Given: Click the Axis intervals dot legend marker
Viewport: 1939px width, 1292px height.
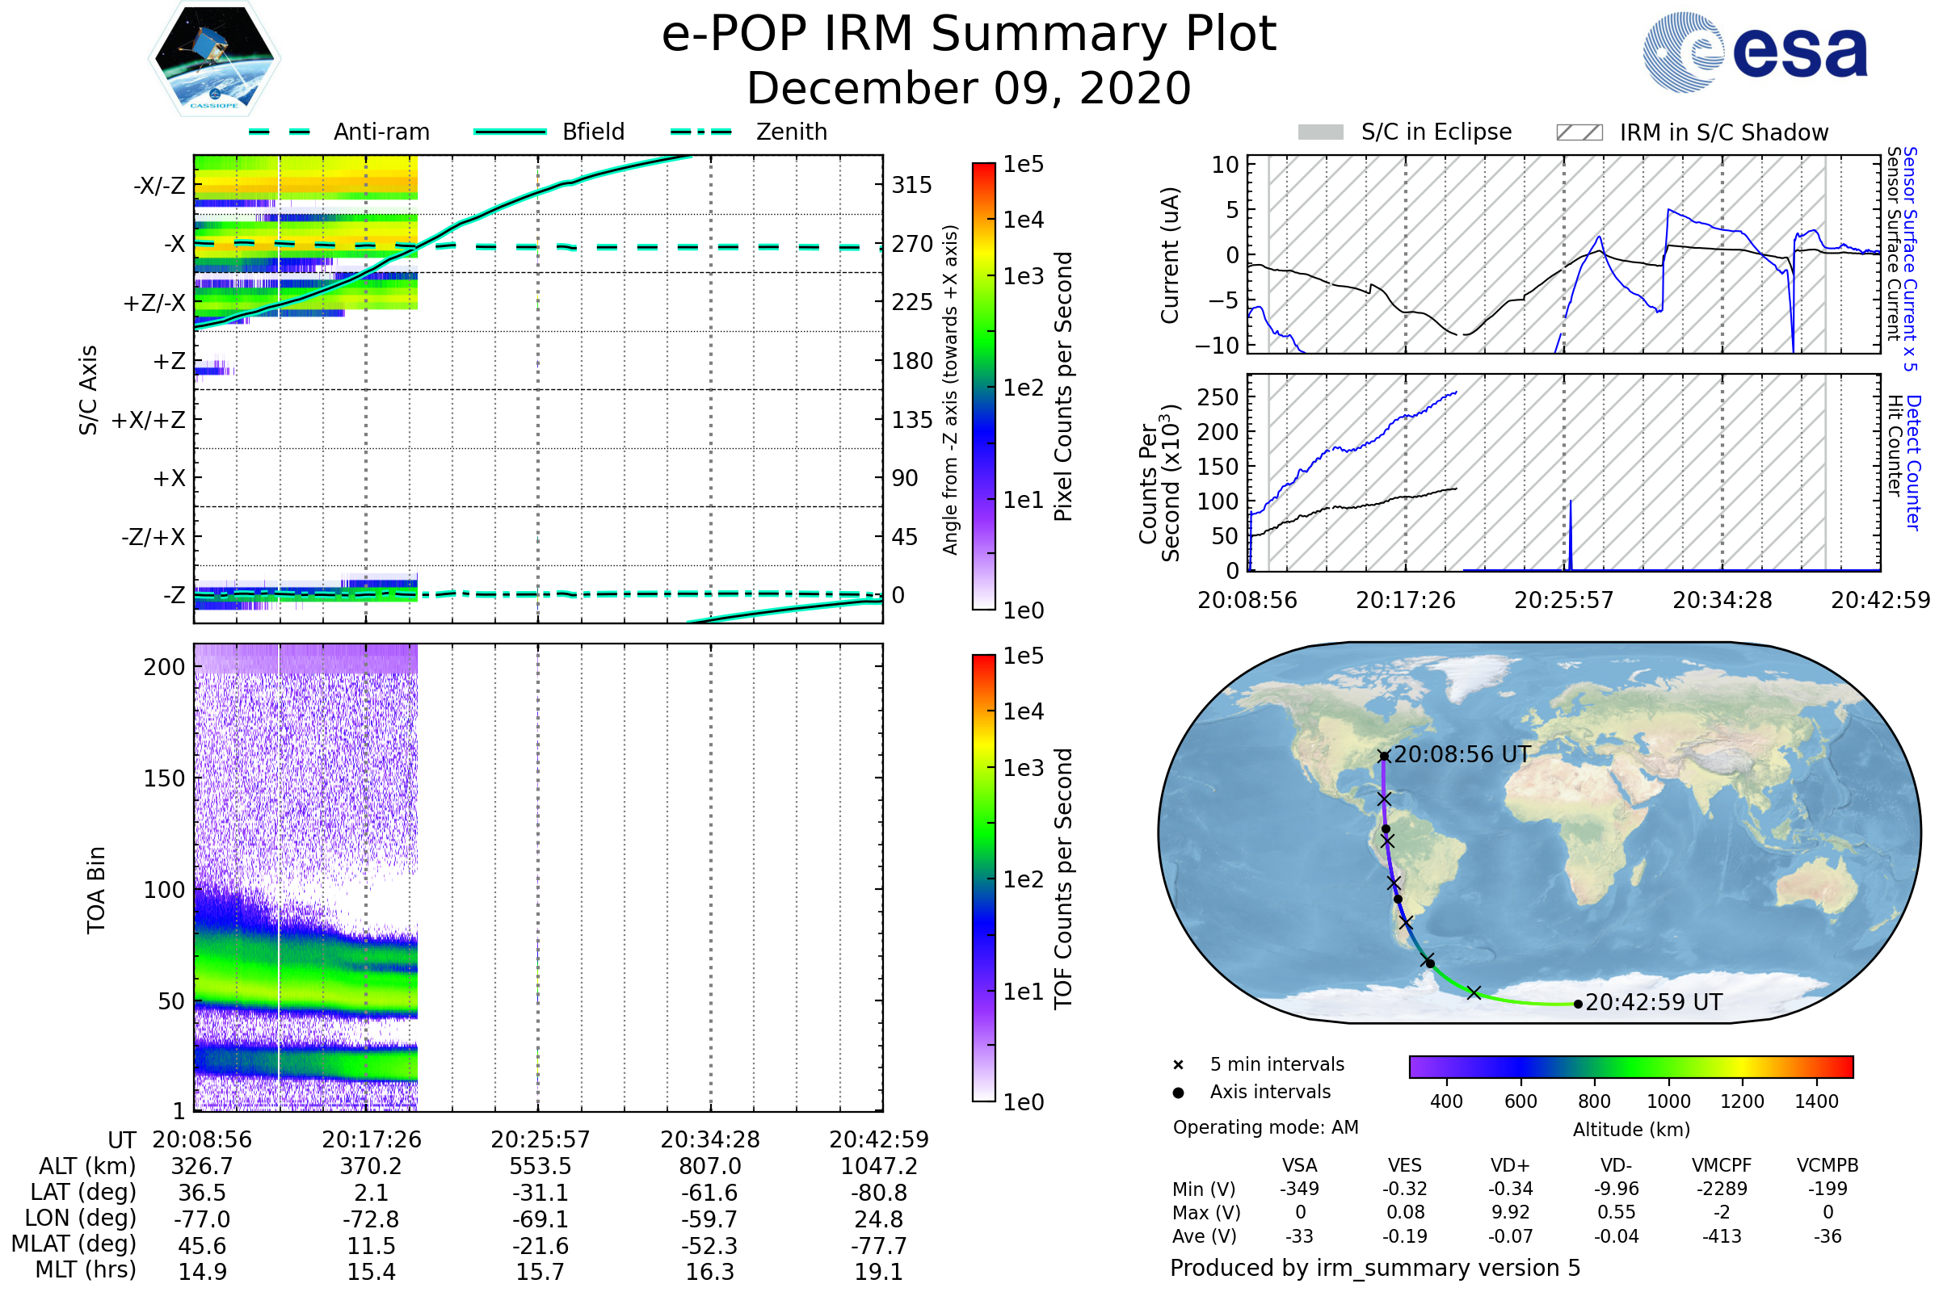Looking at the screenshot, I should click(x=1178, y=1093).
